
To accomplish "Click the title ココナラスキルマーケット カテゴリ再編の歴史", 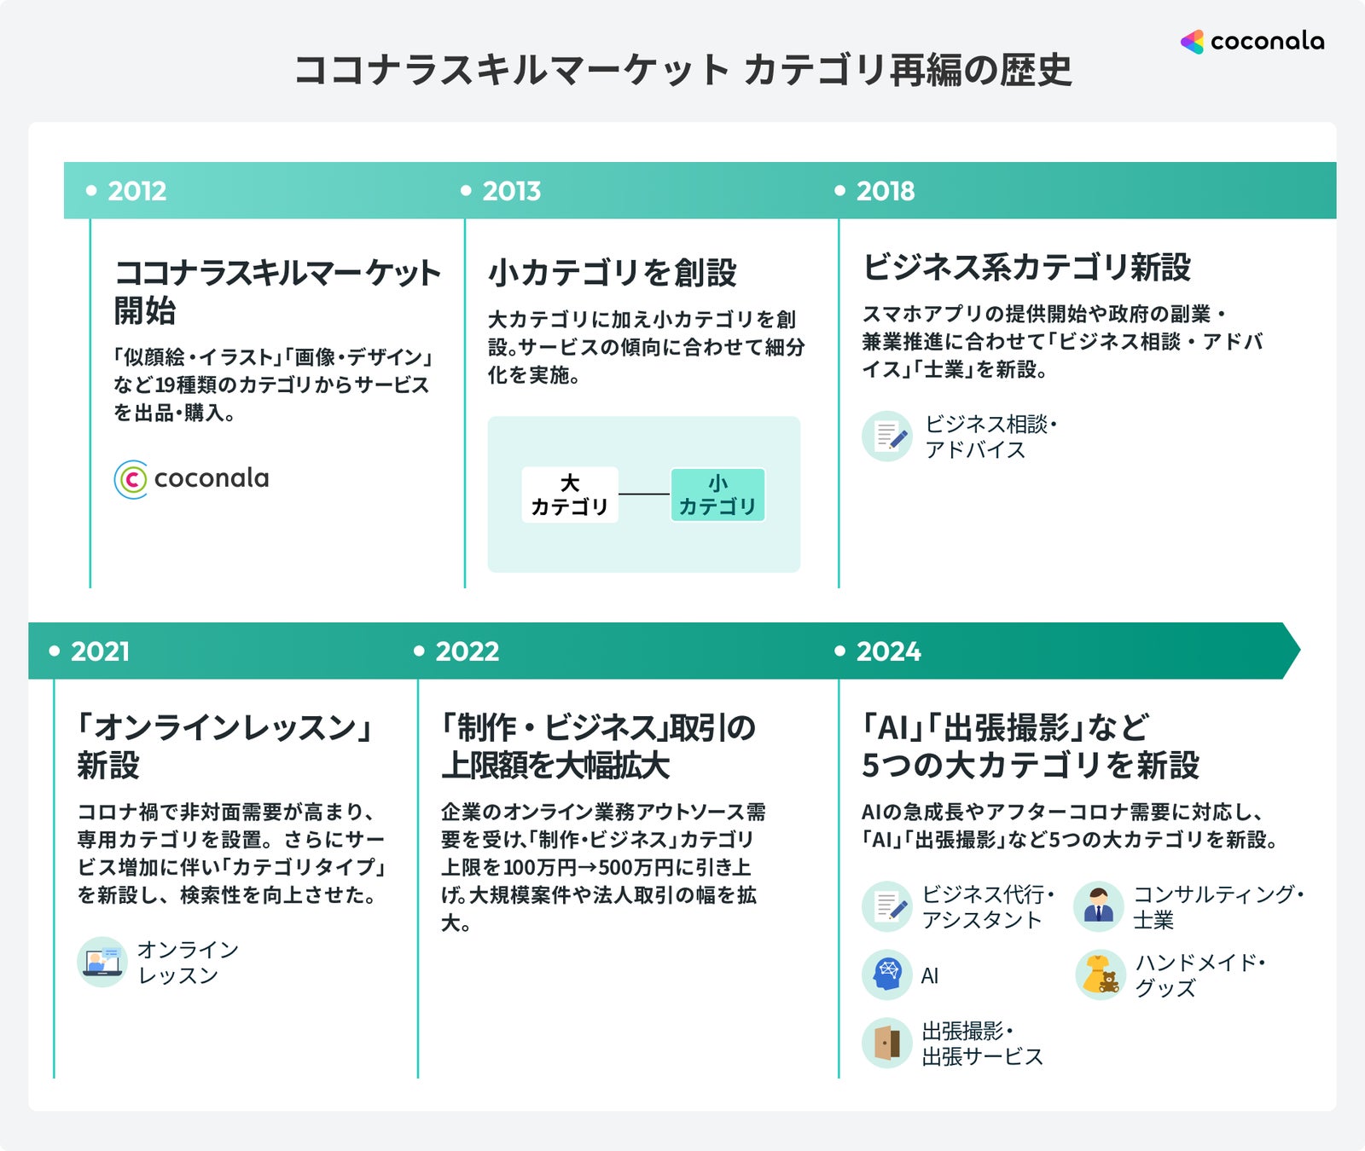I will click(x=682, y=70).
